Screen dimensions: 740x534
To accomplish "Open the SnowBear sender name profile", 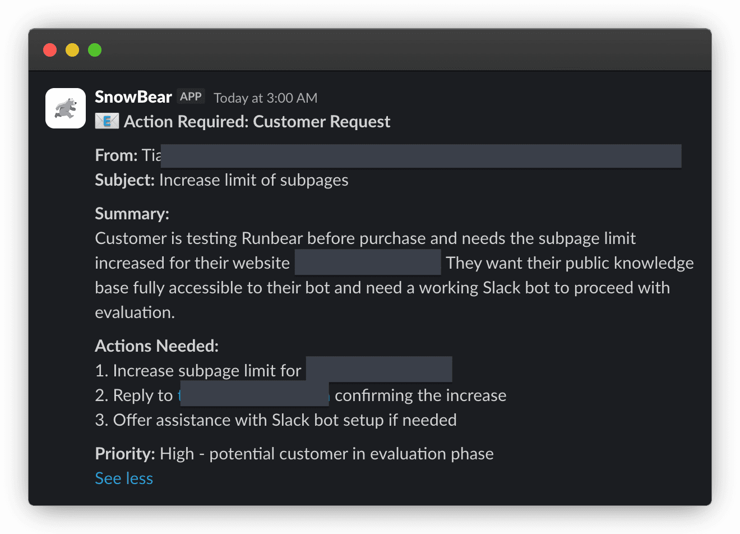I will click(133, 97).
